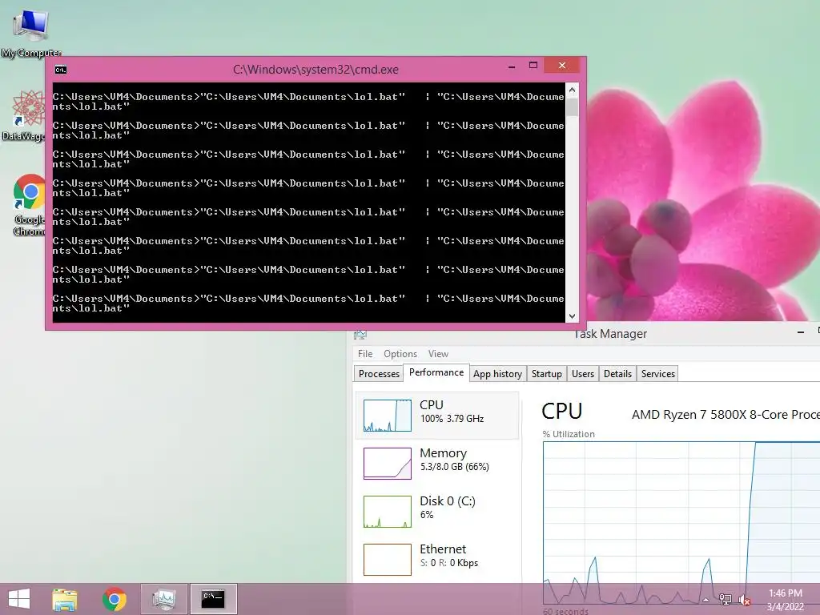Switch to Task Manager taskbar button
Viewport: 820px width, 615px height.
click(x=163, y=599)
